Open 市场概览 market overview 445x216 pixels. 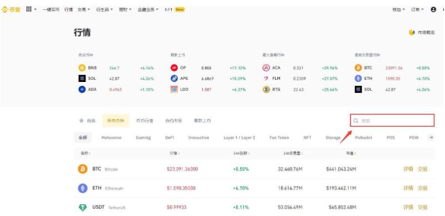click(x=422, y=32)
